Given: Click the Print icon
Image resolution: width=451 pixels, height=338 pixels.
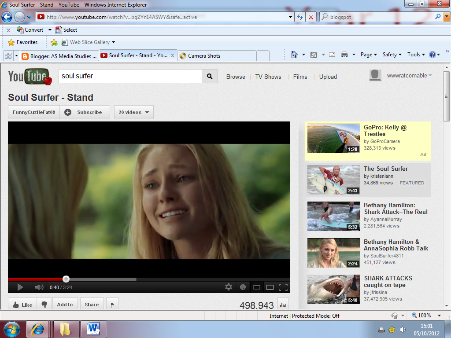Looking at the screenshot, I should (344, 55).
